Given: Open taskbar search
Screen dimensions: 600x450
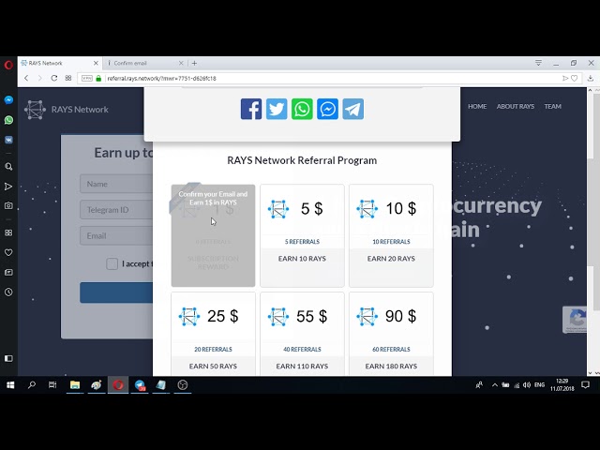Looking at the screenshot, I should [x=31, y=385].
